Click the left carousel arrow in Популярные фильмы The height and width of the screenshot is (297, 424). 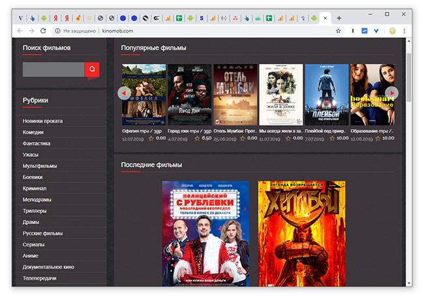pos(125,93)
